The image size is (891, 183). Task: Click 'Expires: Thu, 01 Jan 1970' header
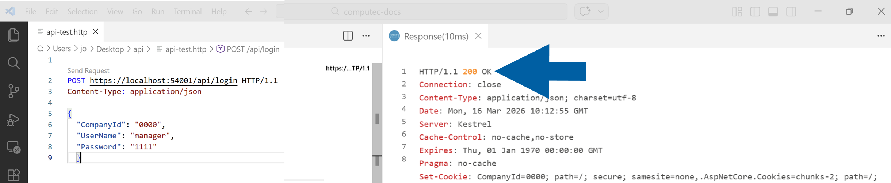pos(510,150)
